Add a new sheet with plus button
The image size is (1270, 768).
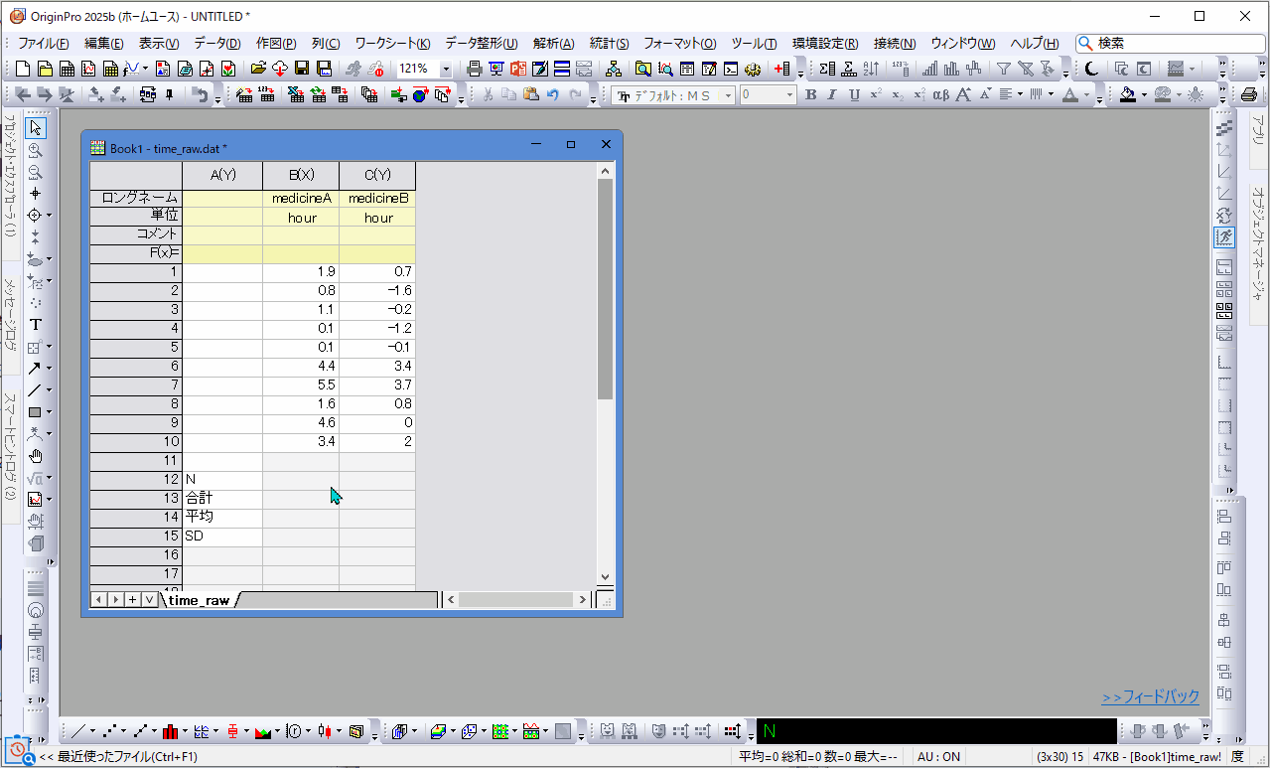[x=132, y=599]
